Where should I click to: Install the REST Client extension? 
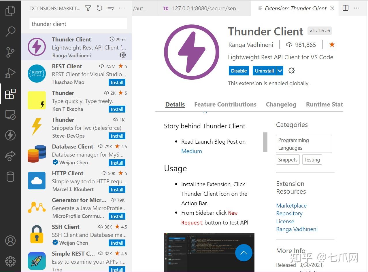(x=117, y=82)
